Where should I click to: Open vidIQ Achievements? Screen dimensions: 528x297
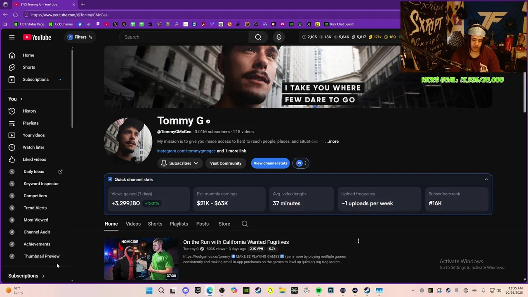click(37, 244)
